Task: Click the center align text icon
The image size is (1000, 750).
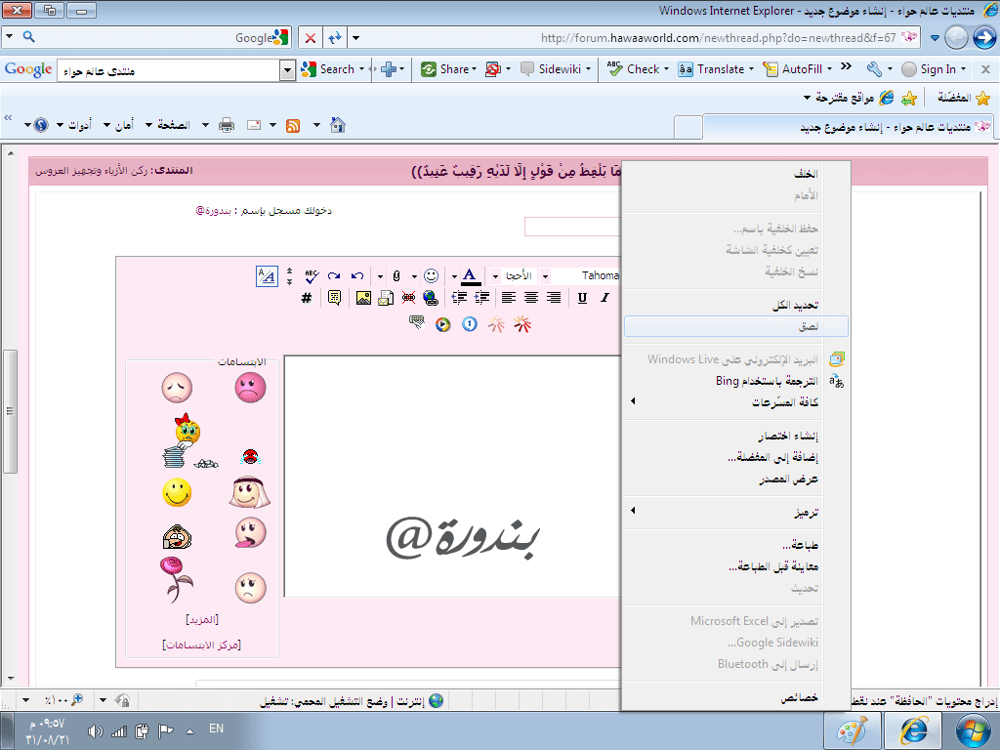Action: point(530,298)
